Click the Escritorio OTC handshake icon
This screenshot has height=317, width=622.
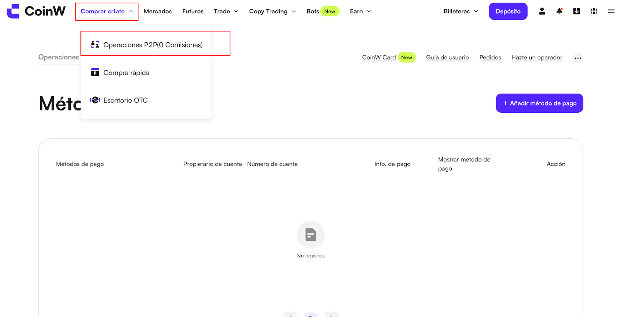click(95, 100)
